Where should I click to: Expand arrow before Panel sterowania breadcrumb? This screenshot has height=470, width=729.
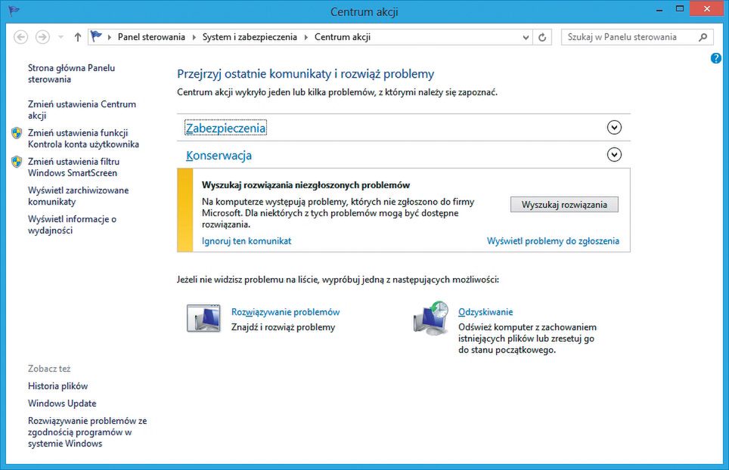[x=109, y=38]
